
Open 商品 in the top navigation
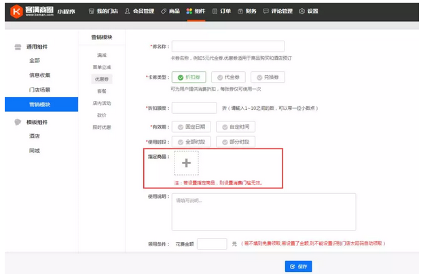pos(170,11)
